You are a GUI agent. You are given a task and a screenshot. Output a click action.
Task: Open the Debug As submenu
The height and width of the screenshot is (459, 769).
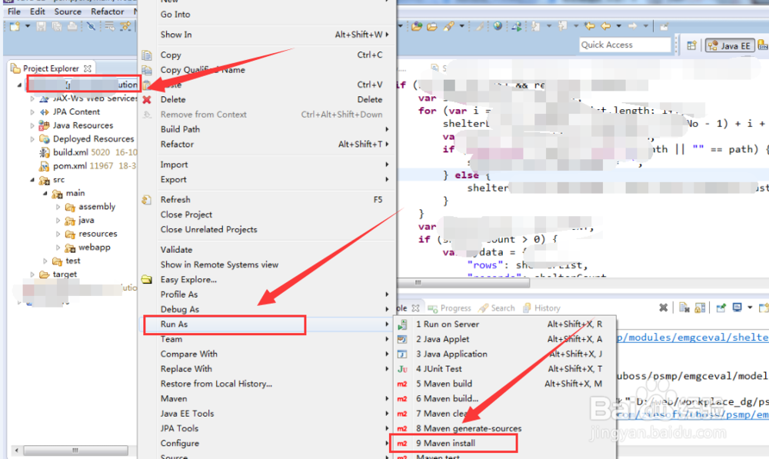[x=268, y=309]
